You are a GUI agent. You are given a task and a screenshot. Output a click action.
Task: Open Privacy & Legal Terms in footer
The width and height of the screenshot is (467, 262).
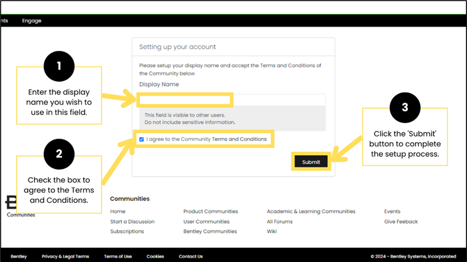pyautogui.click(x=65, y=256)
